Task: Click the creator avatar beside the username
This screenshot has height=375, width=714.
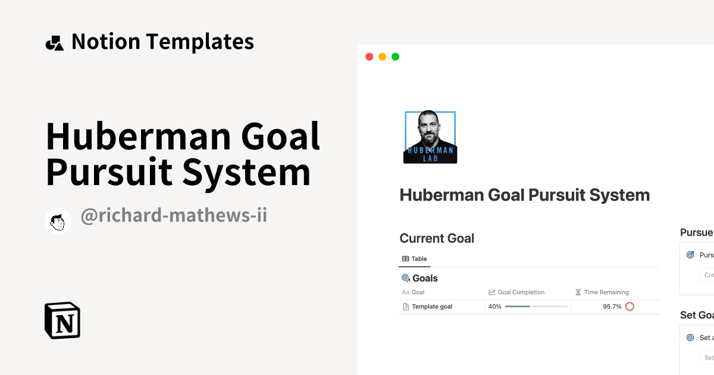Action: point(58,220)
